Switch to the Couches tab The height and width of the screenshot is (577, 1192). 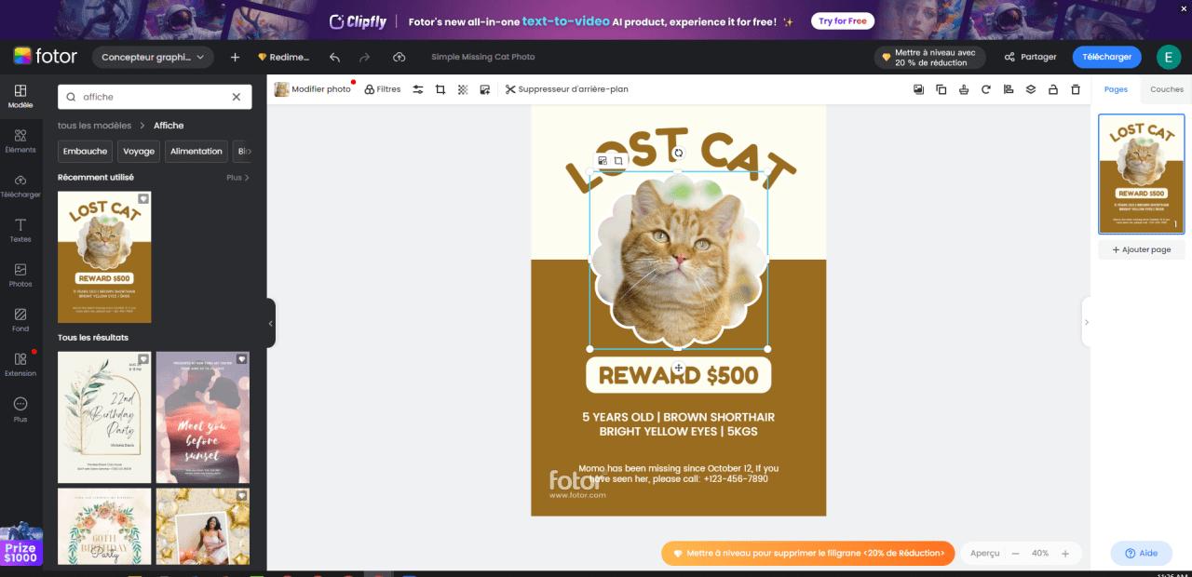[x=1166, y=89]
